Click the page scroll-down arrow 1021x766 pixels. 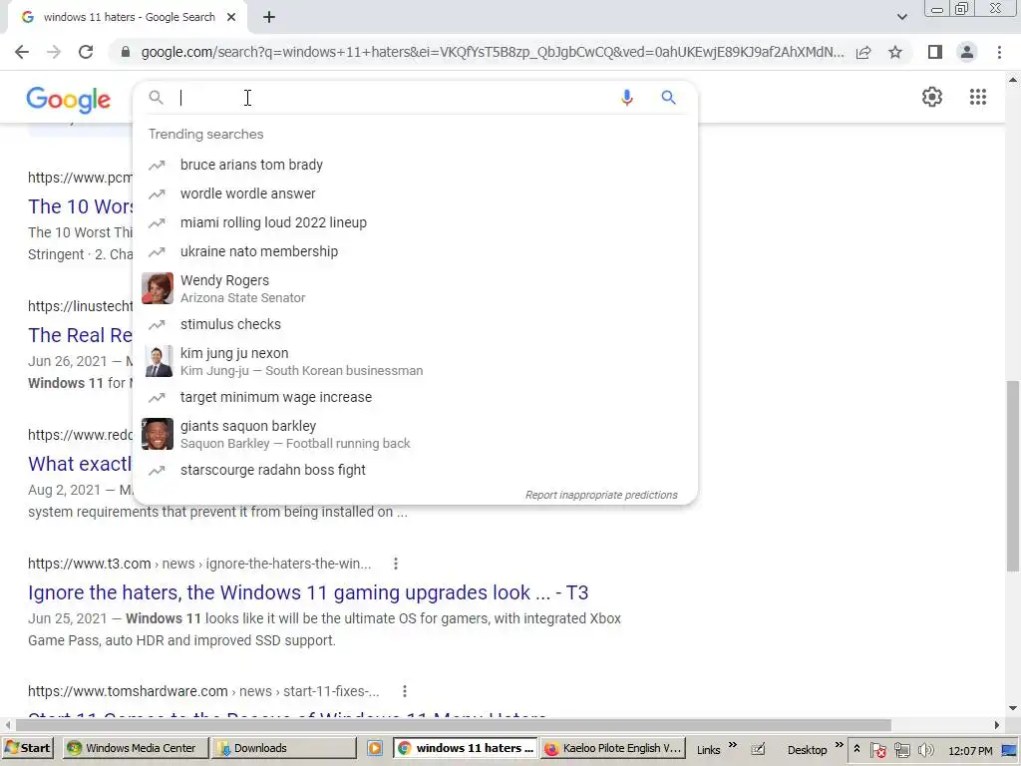(1013, 709)
